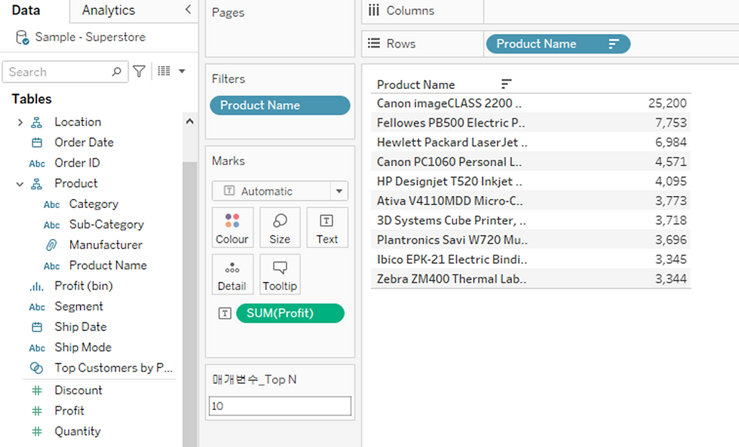Select the Sample - Superstore data source
Screen dimensions: 739x447
coord(90,37)
